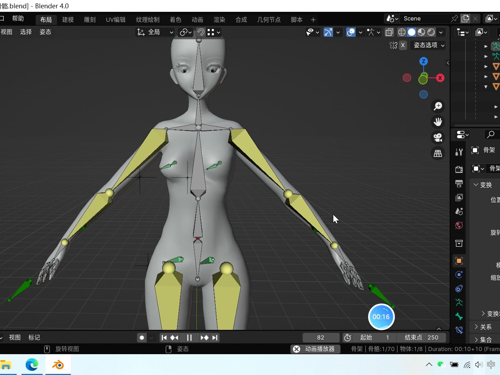
Task: Switch to the 雕刻 workspace tab
Action: point(90,20)
